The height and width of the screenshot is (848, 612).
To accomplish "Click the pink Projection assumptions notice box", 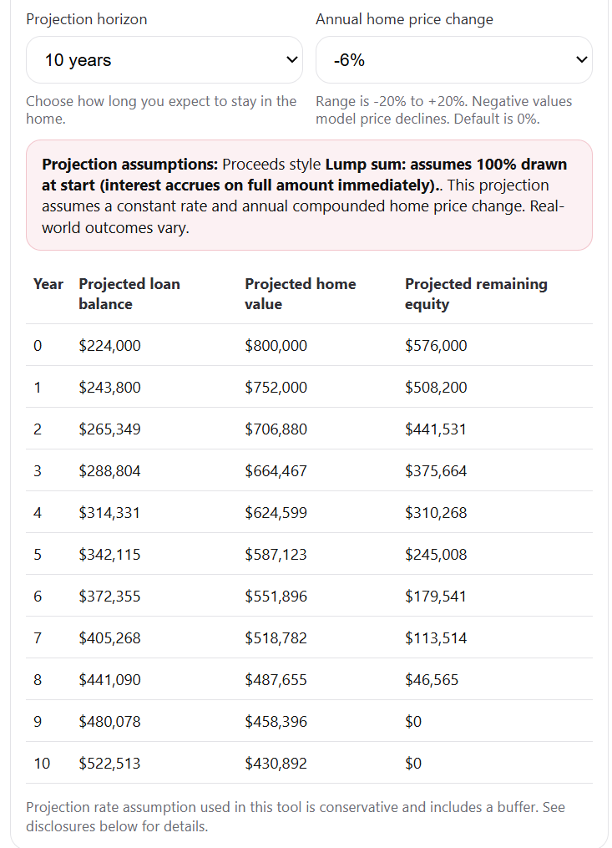I will (x=309, y=195).
